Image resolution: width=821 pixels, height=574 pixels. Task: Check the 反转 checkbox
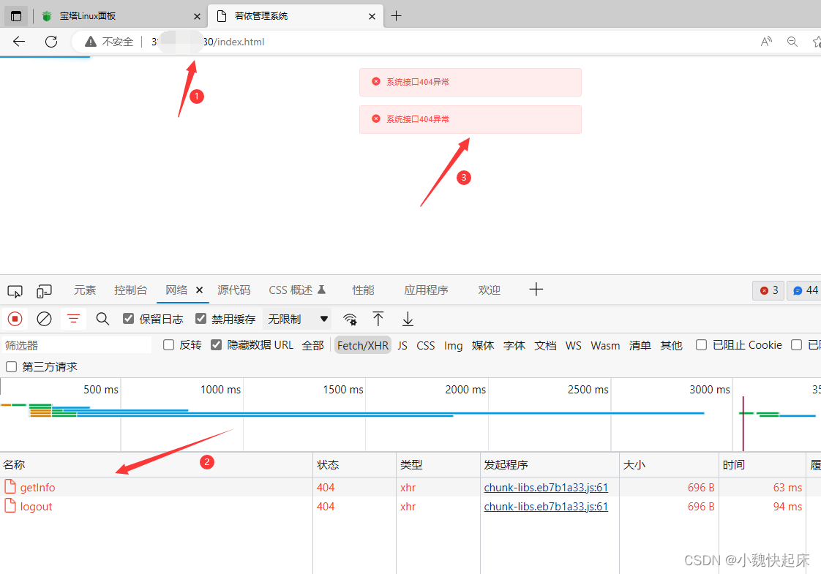[168, 345]
